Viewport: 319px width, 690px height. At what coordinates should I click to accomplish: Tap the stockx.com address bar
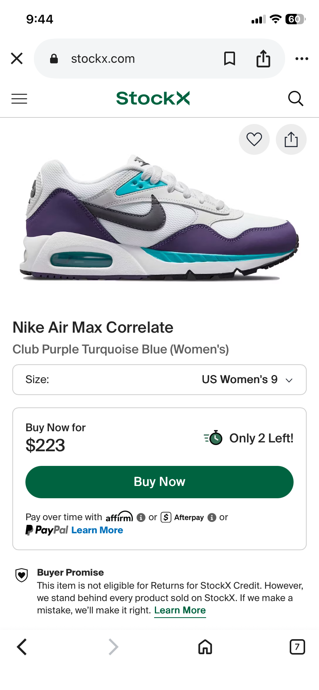(131, 59)
